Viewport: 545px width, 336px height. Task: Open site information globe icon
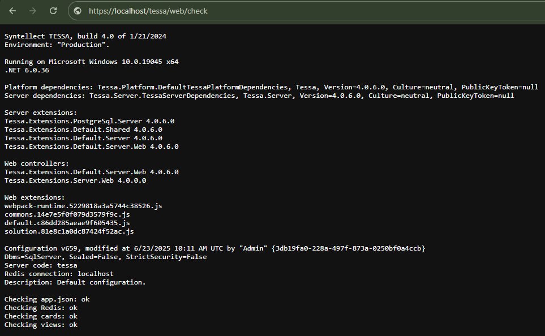click(78, 11)
